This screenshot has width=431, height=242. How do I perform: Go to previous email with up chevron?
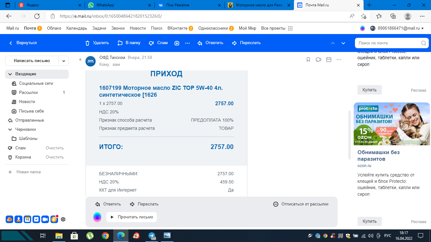333,43
